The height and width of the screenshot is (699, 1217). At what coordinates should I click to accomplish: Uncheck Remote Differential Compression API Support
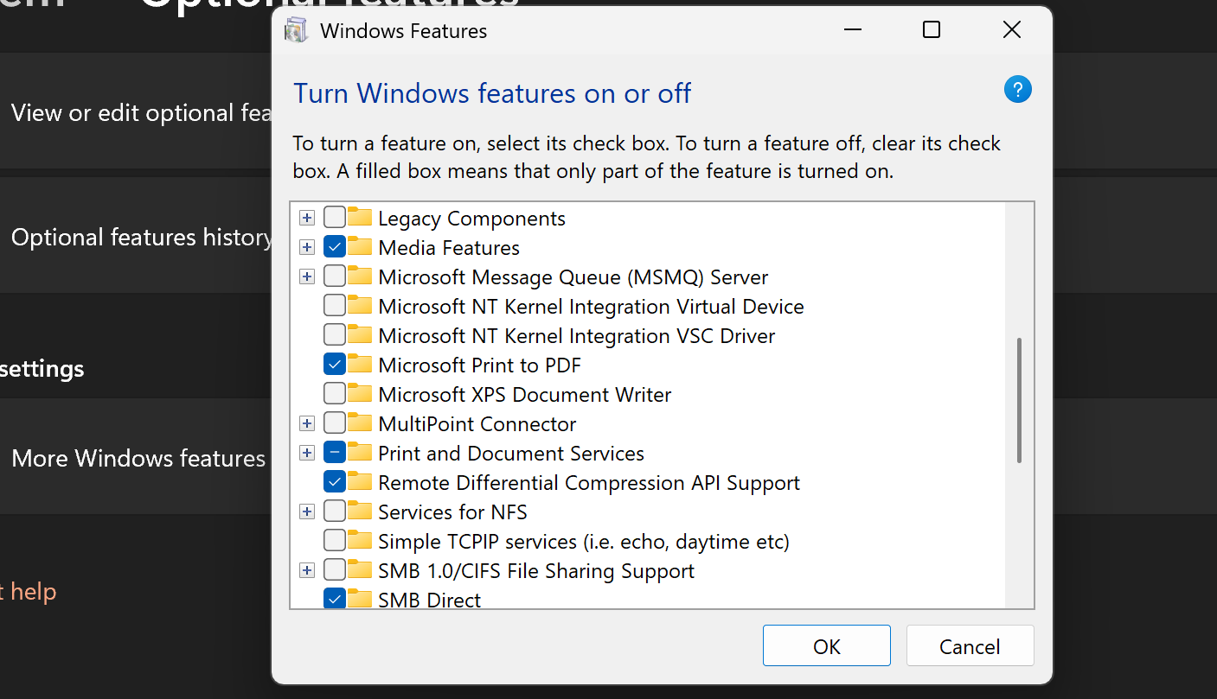click(x=334, y=483)
